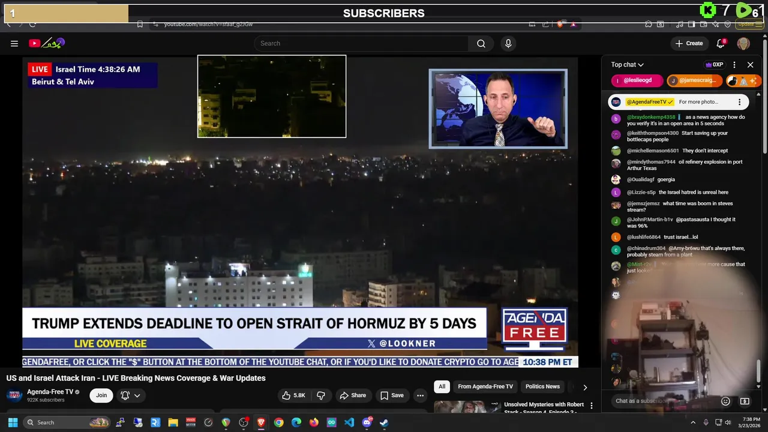The height and width of the screenshot is (432, 768).
Task: Click the Create button
Action: click(x=689, y=43)
